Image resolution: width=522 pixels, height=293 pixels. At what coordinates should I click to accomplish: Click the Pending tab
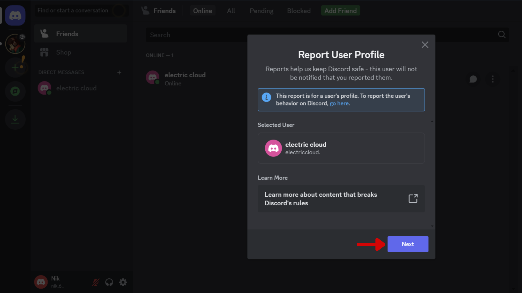[261, 11]
